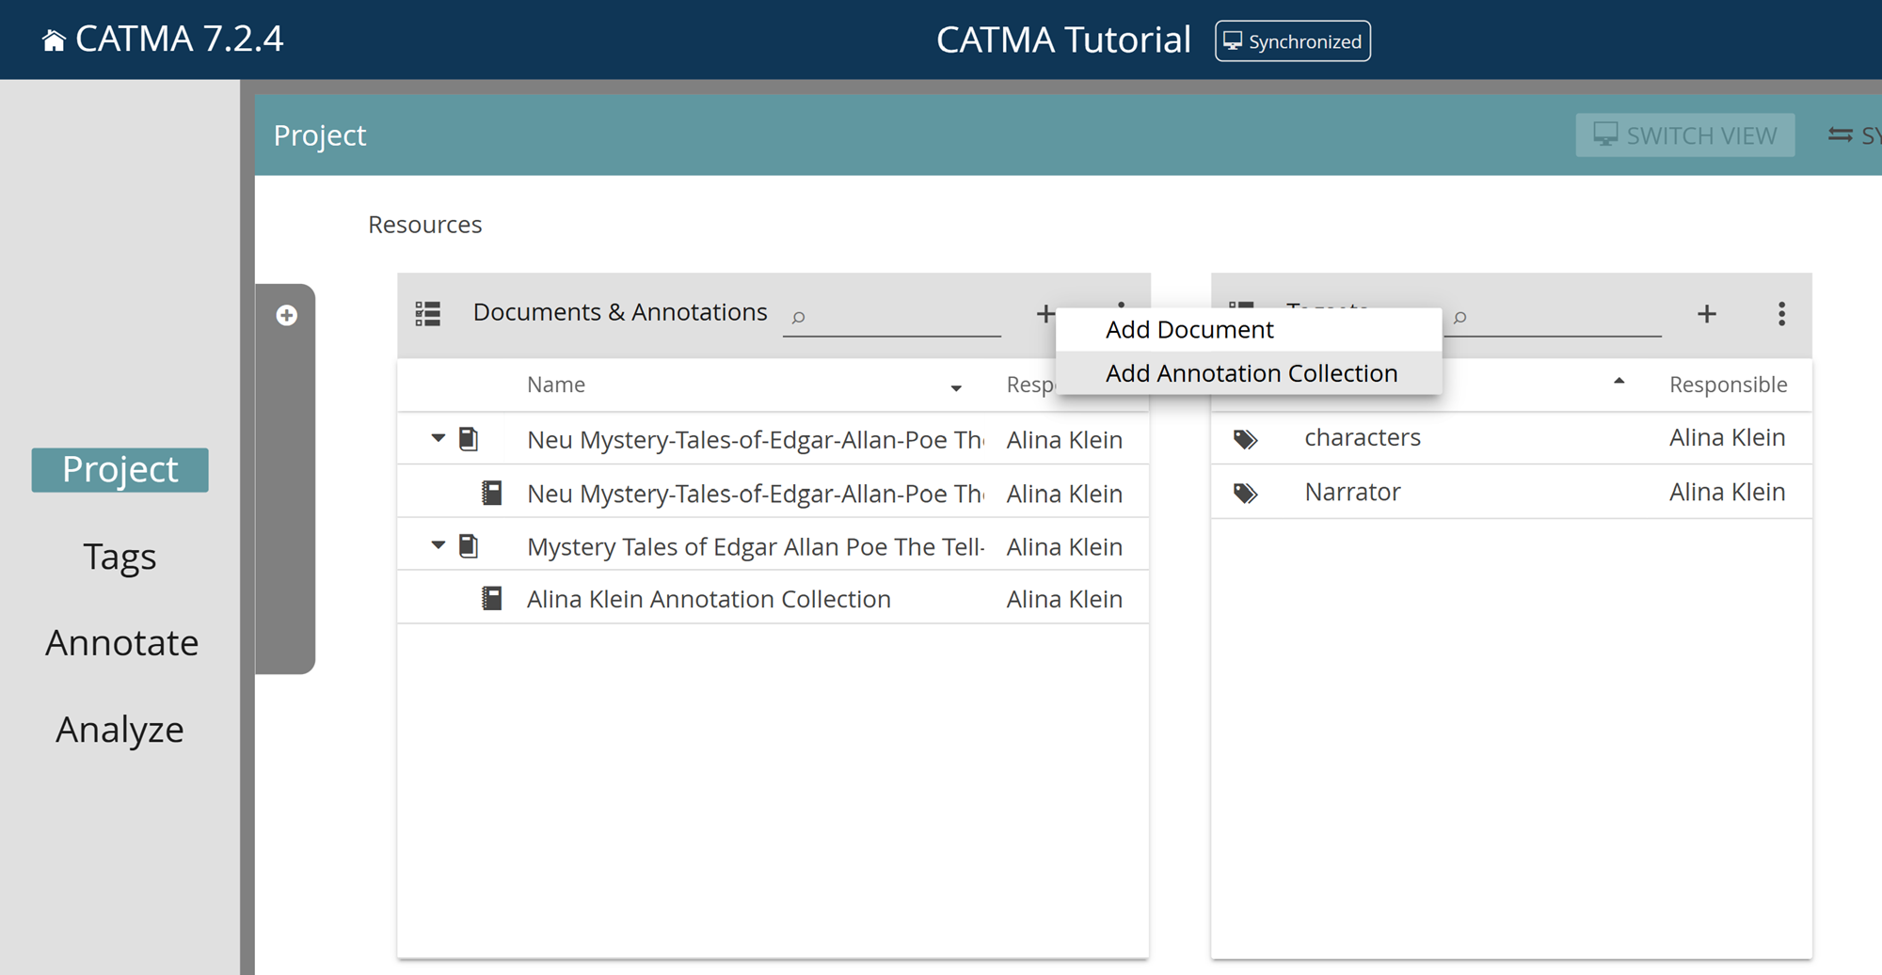This screenshot has height=975, width=1882.
Task: Click the tag icon beside characters
Action: [1245, 437]
